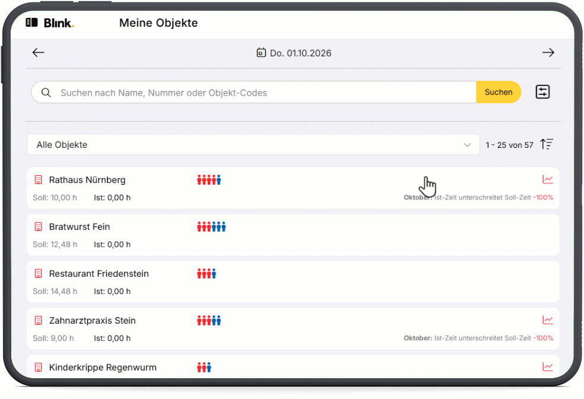
Task: Open chart for Kinderkrippe Regenwurm
Action: (x=547, y=366)
